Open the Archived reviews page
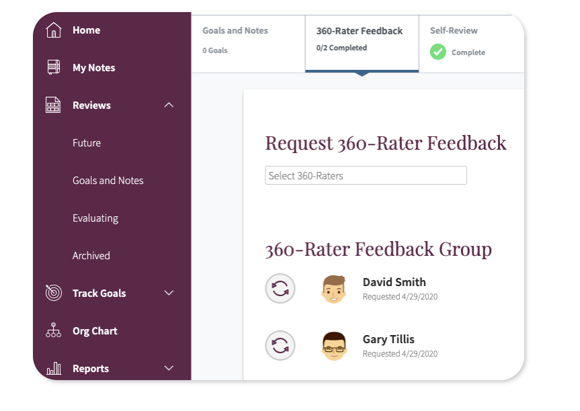The height and width of the screenshot is (411, 580). click(x=91, y=255)
